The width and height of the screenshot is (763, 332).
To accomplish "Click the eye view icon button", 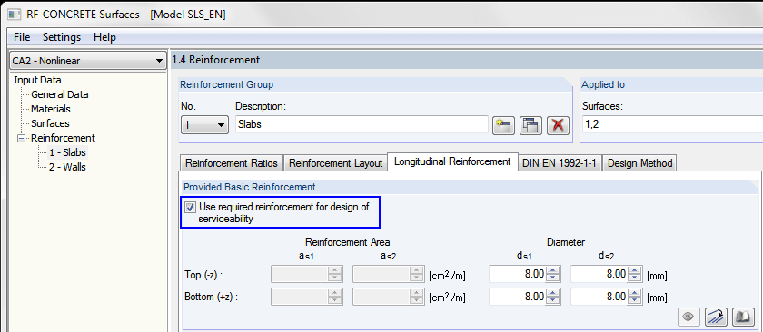I will click(689, 317).
